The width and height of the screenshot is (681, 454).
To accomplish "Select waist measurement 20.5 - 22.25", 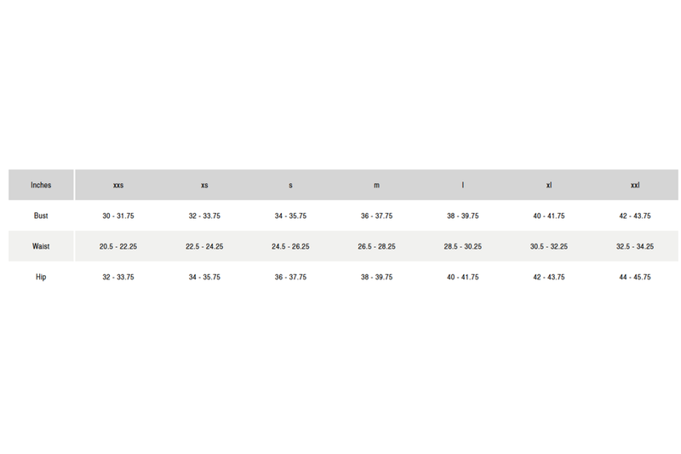I will click(x=118, y=246).
